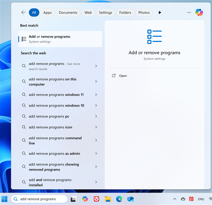Open Outlook from the taskbar
Screen dimensions: 212x205
click(131, 199)
